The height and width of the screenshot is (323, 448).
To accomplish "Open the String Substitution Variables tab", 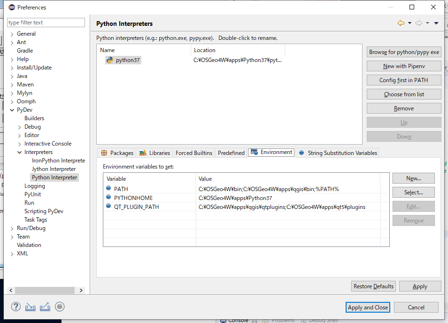I will pyautogui.click(x=338, y=153).
